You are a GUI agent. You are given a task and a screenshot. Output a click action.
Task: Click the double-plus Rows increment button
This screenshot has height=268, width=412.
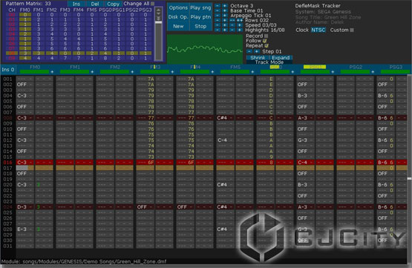click(240, 21)
